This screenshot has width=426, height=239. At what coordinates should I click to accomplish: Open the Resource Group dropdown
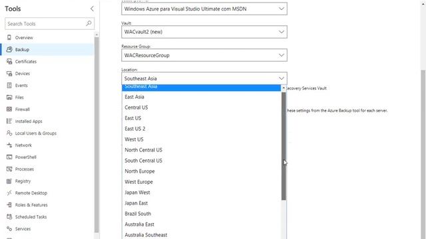click(204, 55)
